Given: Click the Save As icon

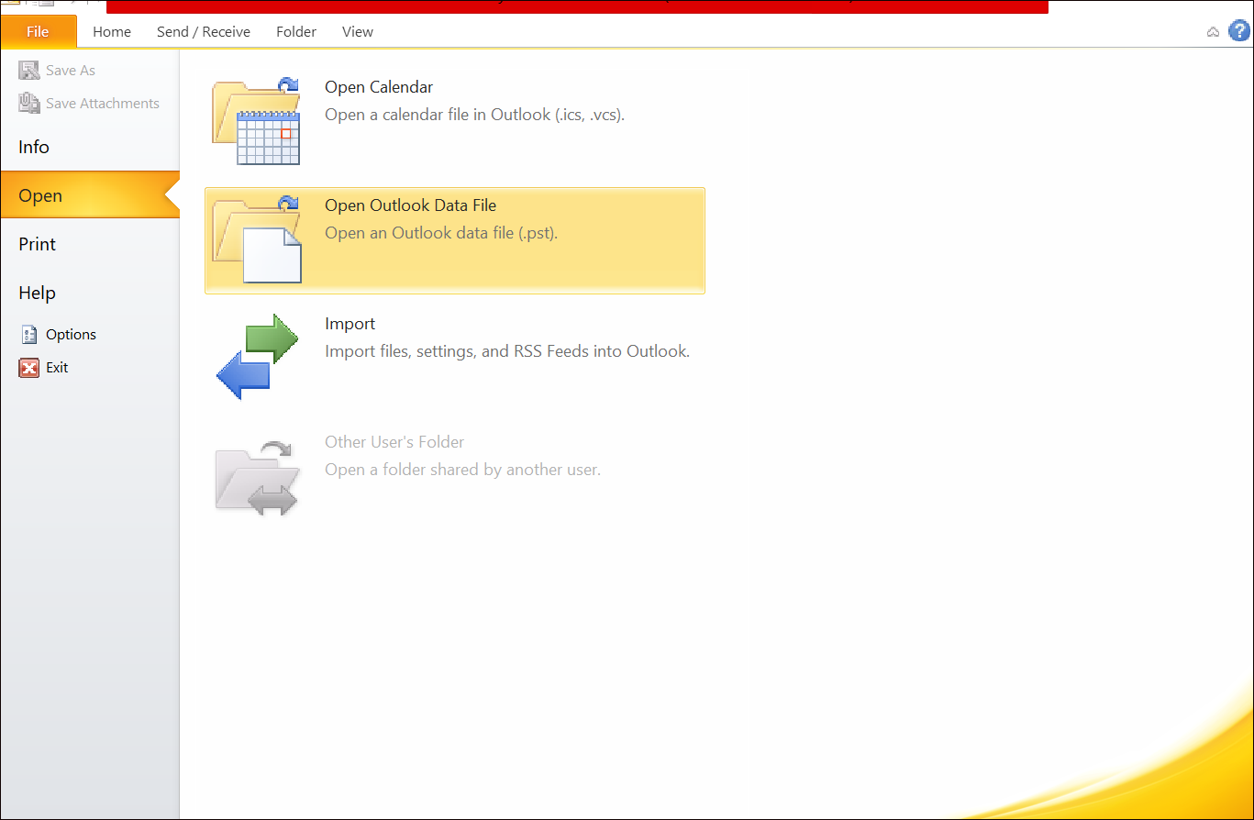Looking at the screenshot, I should [x=29, y=71].
